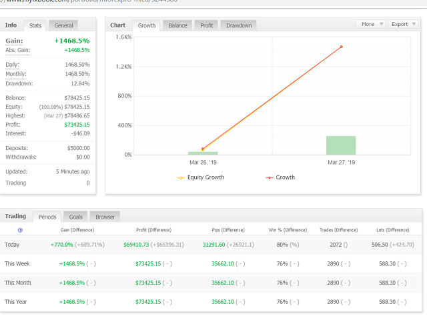This screenshot has width=427, height=320.
Task: Click the Gain (Difference) column header
Action: pyautogui.click(x=77, y=230)
